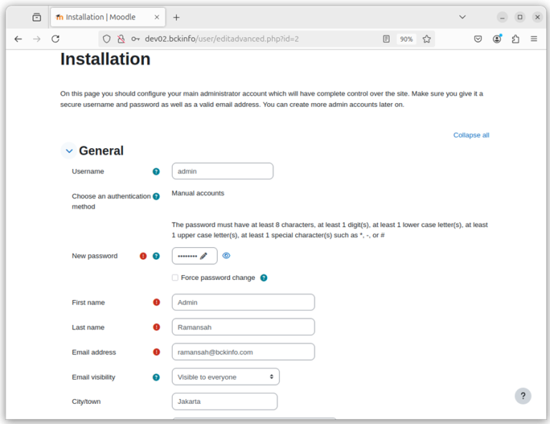Click the Username field containing admin
The width and height of the screenshot is (550, 424).
pos(223,171)
